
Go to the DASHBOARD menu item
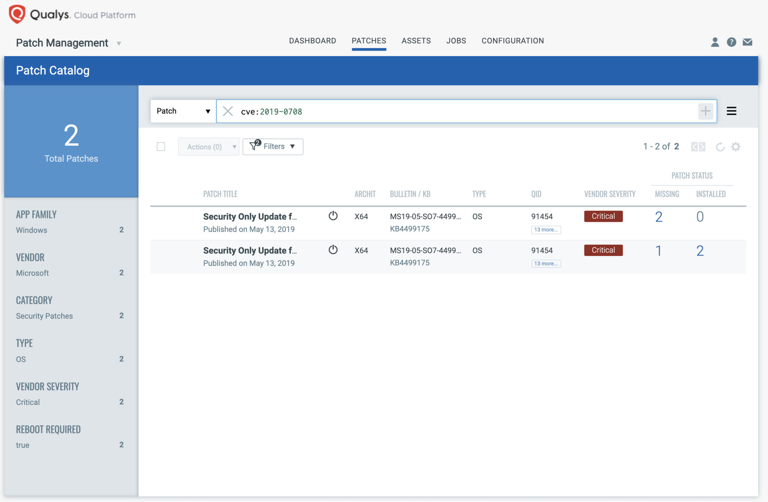tap(312, 41)
